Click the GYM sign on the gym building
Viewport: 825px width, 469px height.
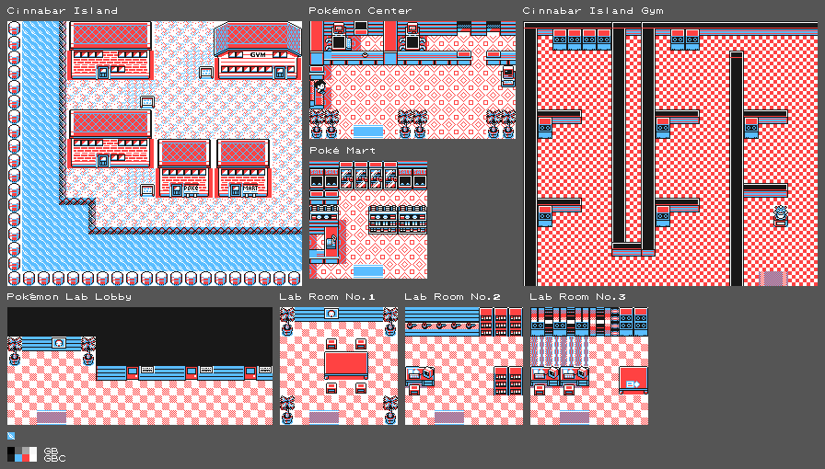click(258, 54)
